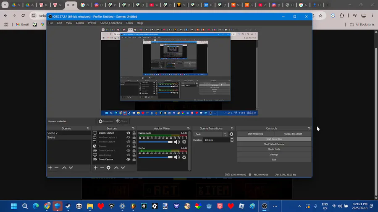Click Start Streaming button
Screen dimensions: 378x212
point(255,134)
